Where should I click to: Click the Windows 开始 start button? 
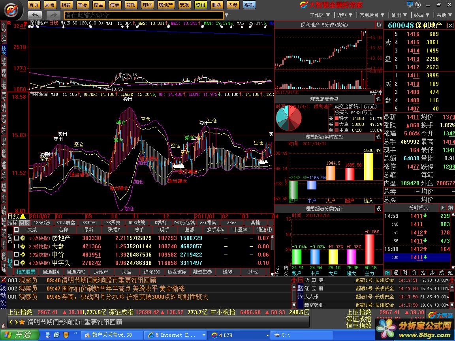[x=19, y=335]
